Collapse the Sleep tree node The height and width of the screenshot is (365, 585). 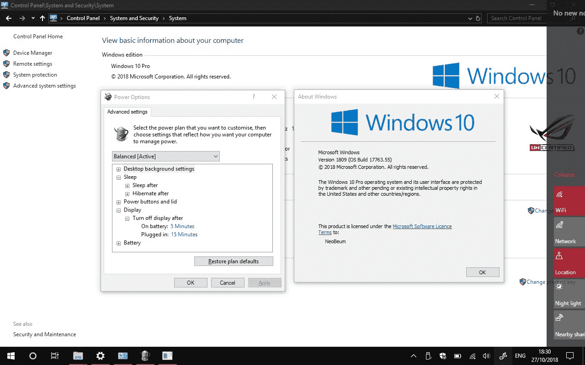[119, 177]
